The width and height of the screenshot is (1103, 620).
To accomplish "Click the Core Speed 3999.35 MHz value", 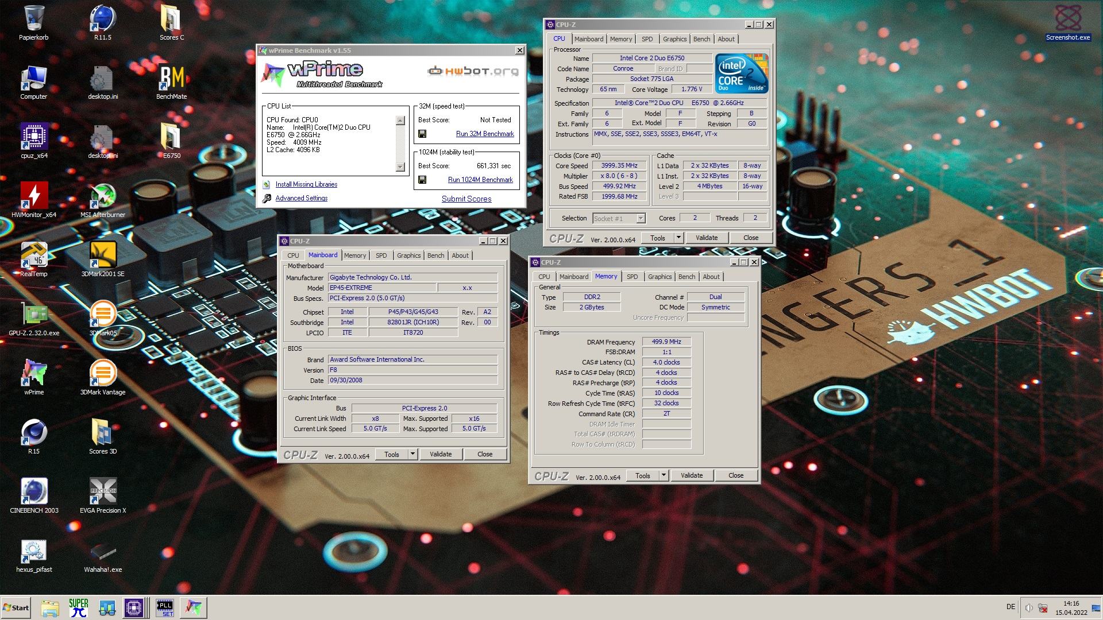I will [x=619, y=165].
